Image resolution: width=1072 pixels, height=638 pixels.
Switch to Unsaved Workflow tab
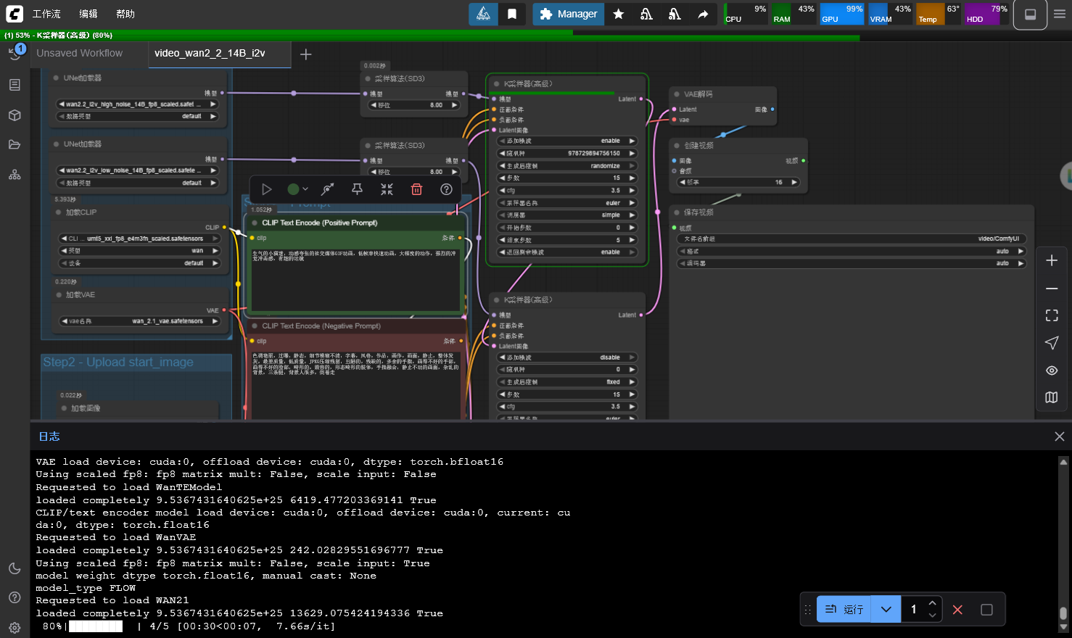coord(80,53)
